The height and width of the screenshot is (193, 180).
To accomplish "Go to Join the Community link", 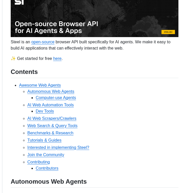I will click(46, 155).
